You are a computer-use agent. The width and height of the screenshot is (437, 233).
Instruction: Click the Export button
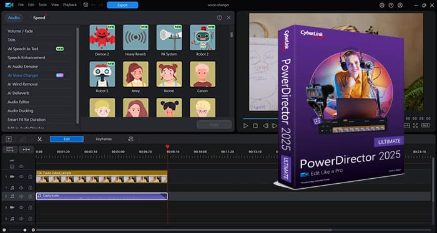point(122,5)
